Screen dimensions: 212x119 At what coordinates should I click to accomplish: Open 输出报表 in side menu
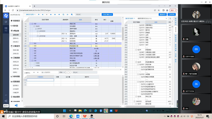[x=15, y=97]
